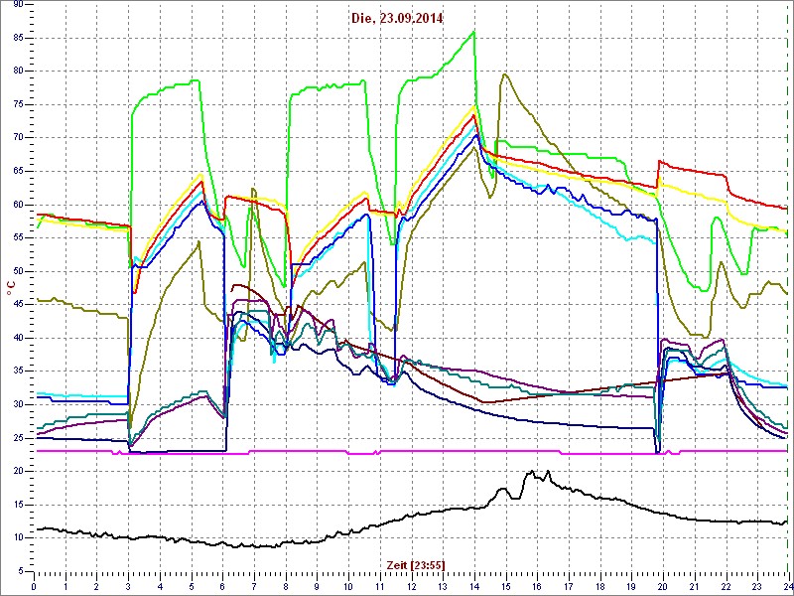Click hour label 16 on time axis

(536, 587)
